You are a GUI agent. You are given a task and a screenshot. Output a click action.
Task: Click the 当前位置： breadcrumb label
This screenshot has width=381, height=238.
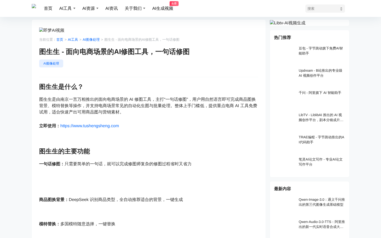coord(48,40)
